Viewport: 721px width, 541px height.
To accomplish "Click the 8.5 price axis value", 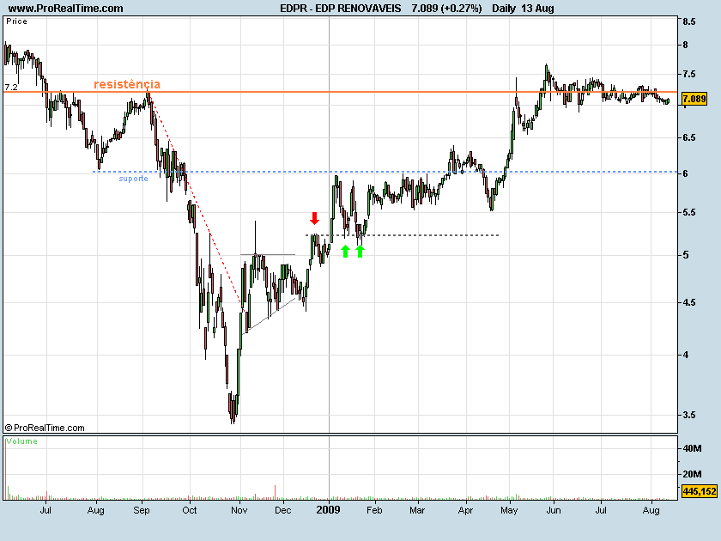I will pyautogui.click(x=688, y=21).
